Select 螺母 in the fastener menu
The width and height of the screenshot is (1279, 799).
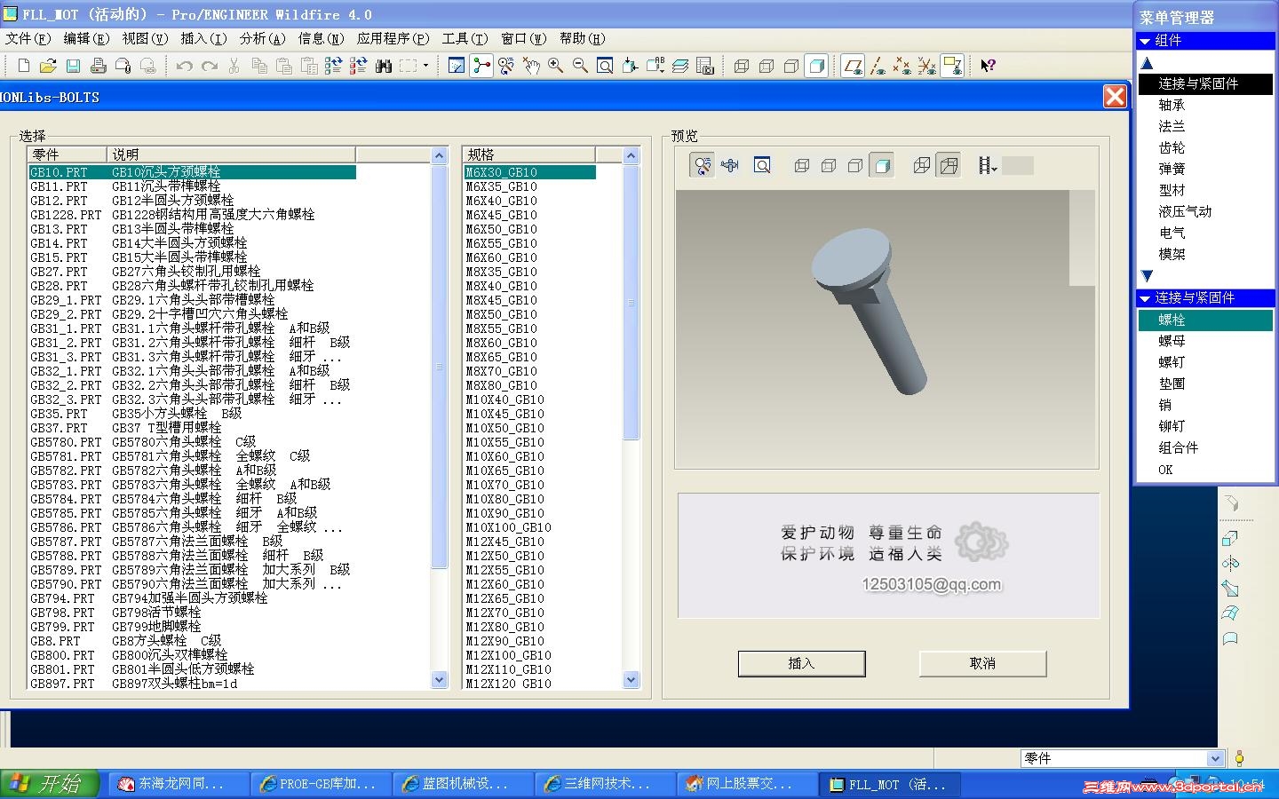tap(1205, 341)
